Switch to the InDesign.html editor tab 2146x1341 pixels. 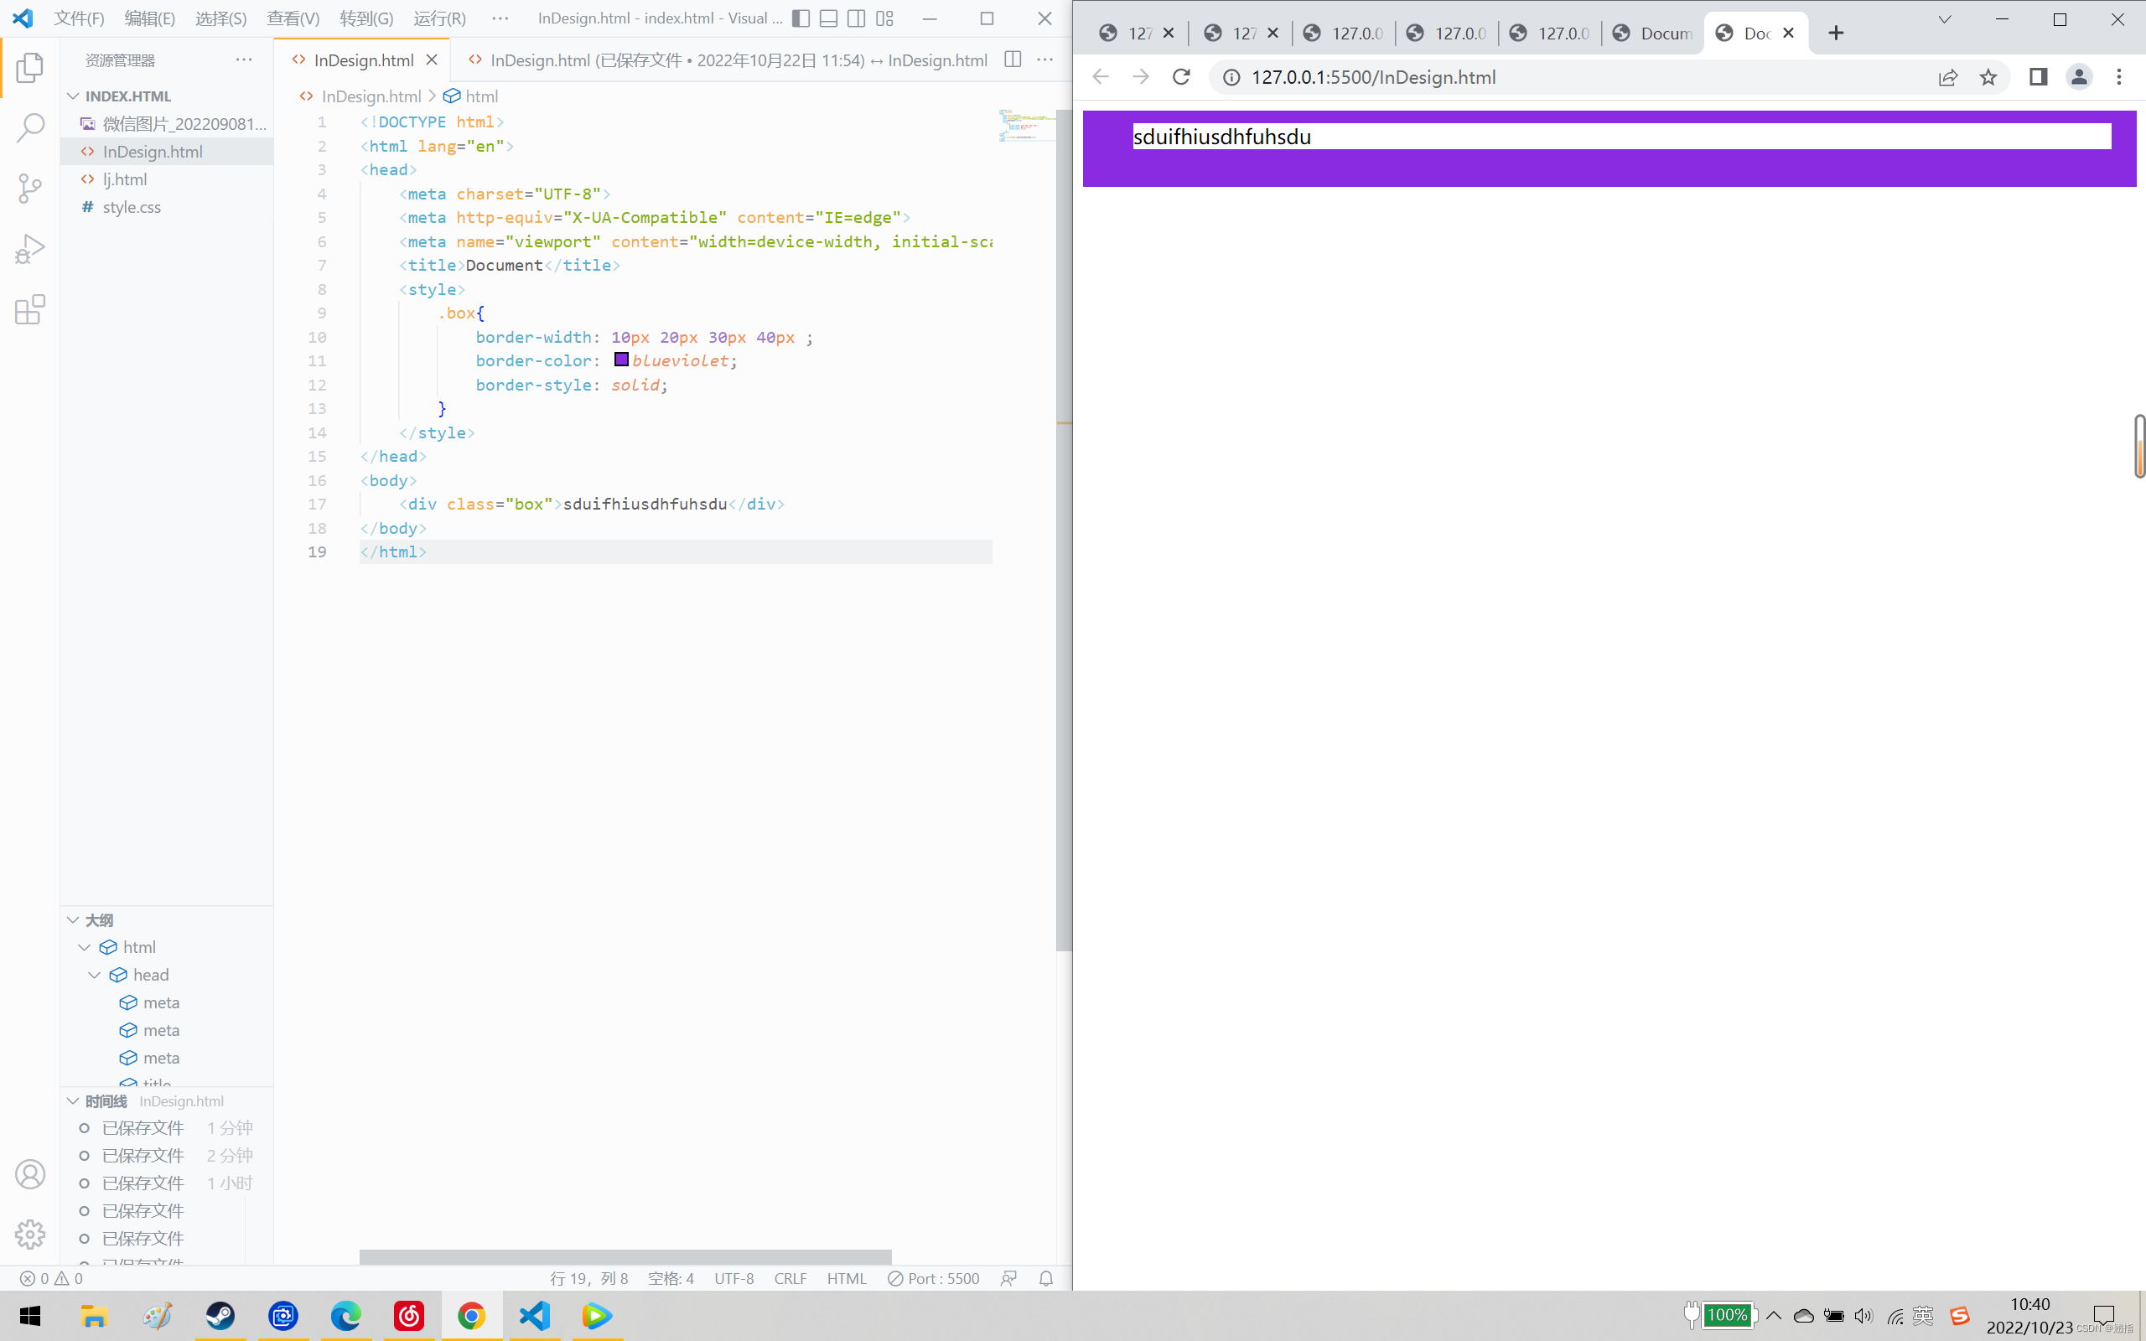pos(363,60)
